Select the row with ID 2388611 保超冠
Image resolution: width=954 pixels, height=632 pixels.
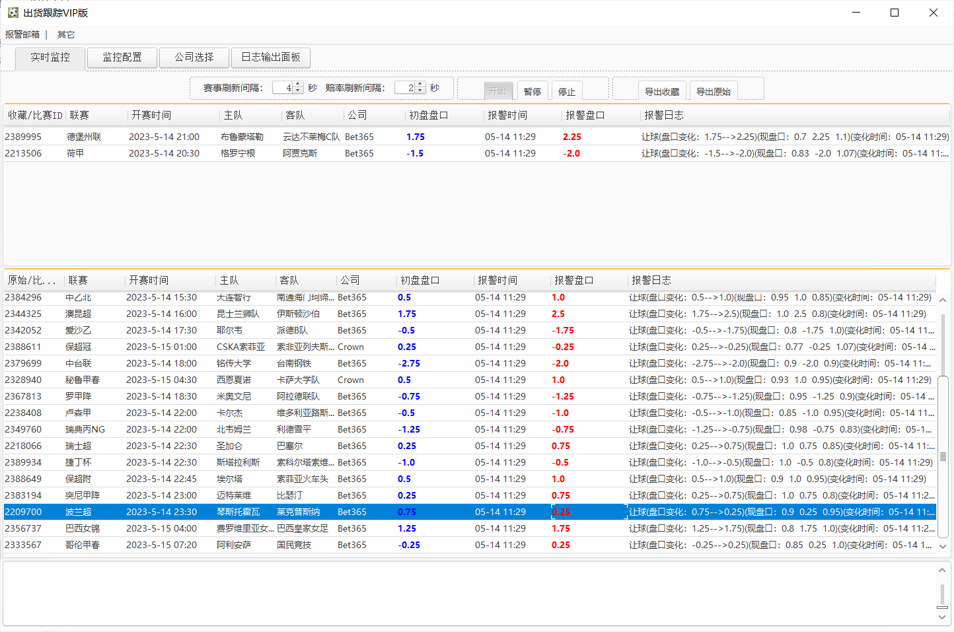pyautogui.click(x=470, y=347)
